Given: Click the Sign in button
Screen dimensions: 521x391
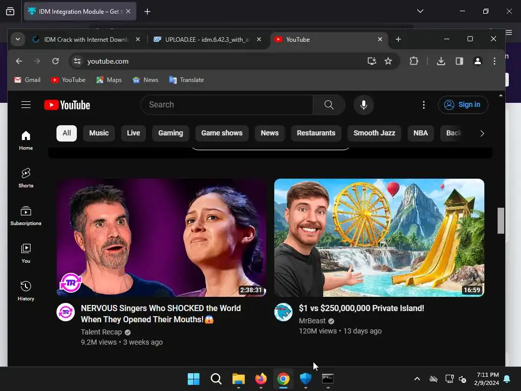Looking at the screenshot, I should click(463, 105).
